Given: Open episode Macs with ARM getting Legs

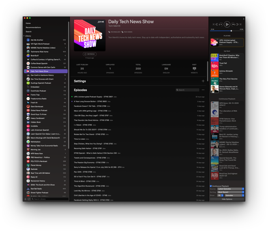Looking at the screenshot, I should coord(138,111).
